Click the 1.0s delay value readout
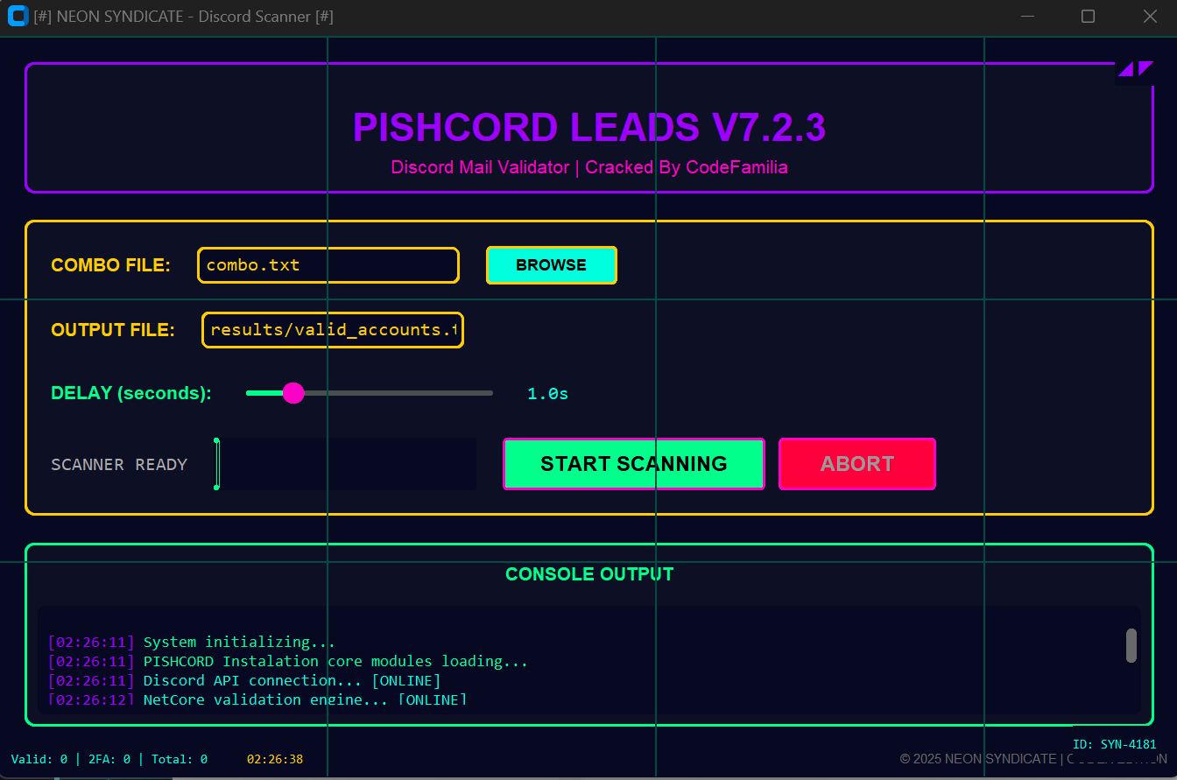This screenshot has width=1177, height=780. [x=547, y=394]
